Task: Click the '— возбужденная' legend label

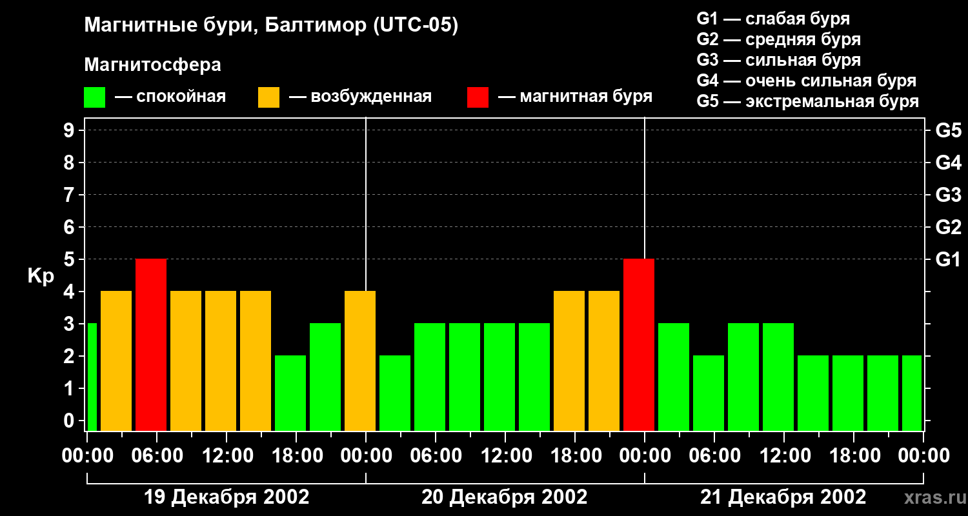Action: 360,97
